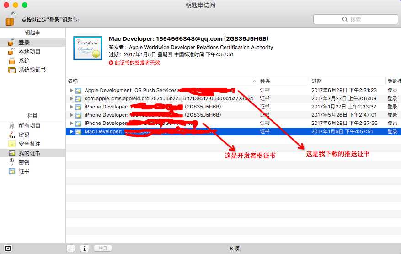The height and width of the screenshot is (254, 401).
Task: Click the info (i) button in the bottom bar
Action: (85, 249)
